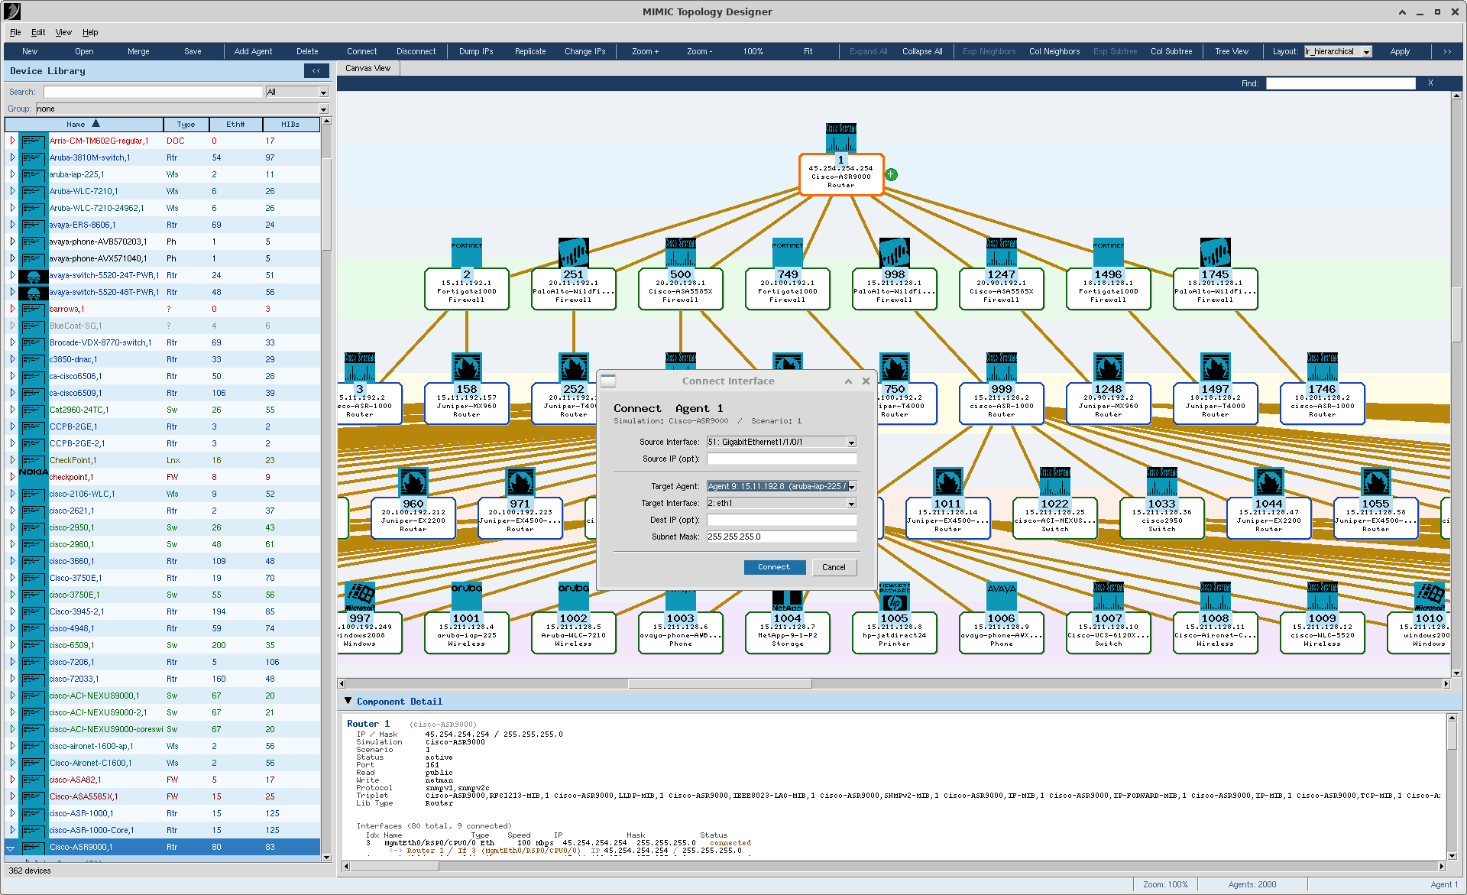Click the MIMIC application logo icon
The height and width of the screenshot is (895, 1467).
(12, 11)
